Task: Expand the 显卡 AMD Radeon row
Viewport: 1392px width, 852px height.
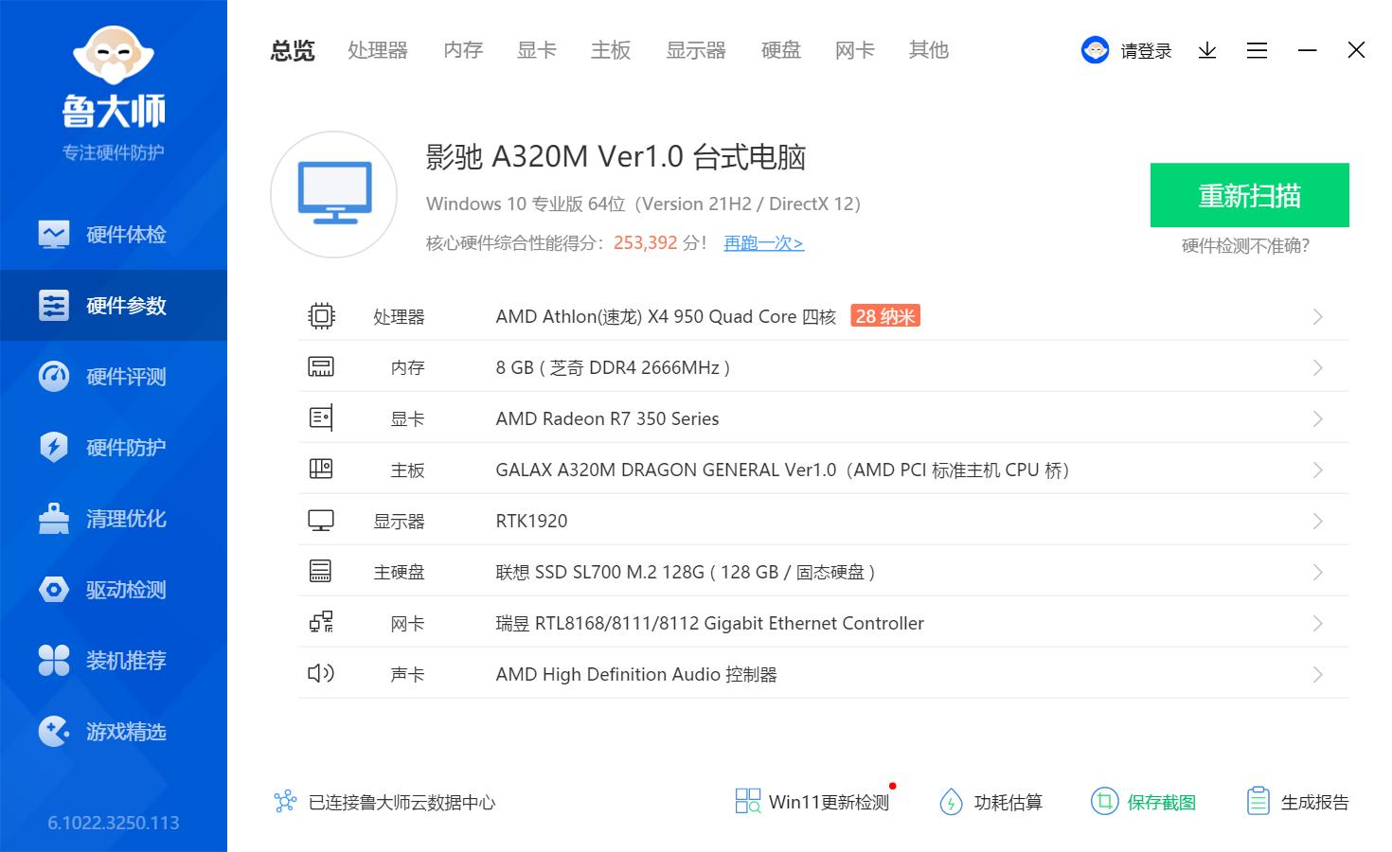Action: [1317, 417]
